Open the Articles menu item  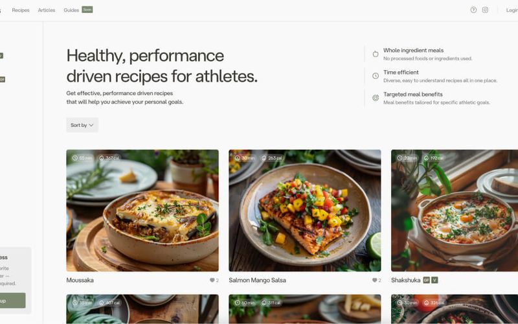(47, 10)
